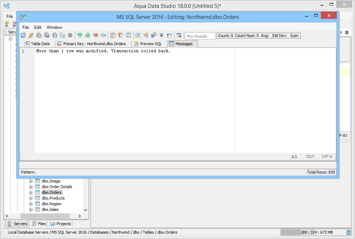
Task: Open the editor window File menu
Action: point(26,27)
